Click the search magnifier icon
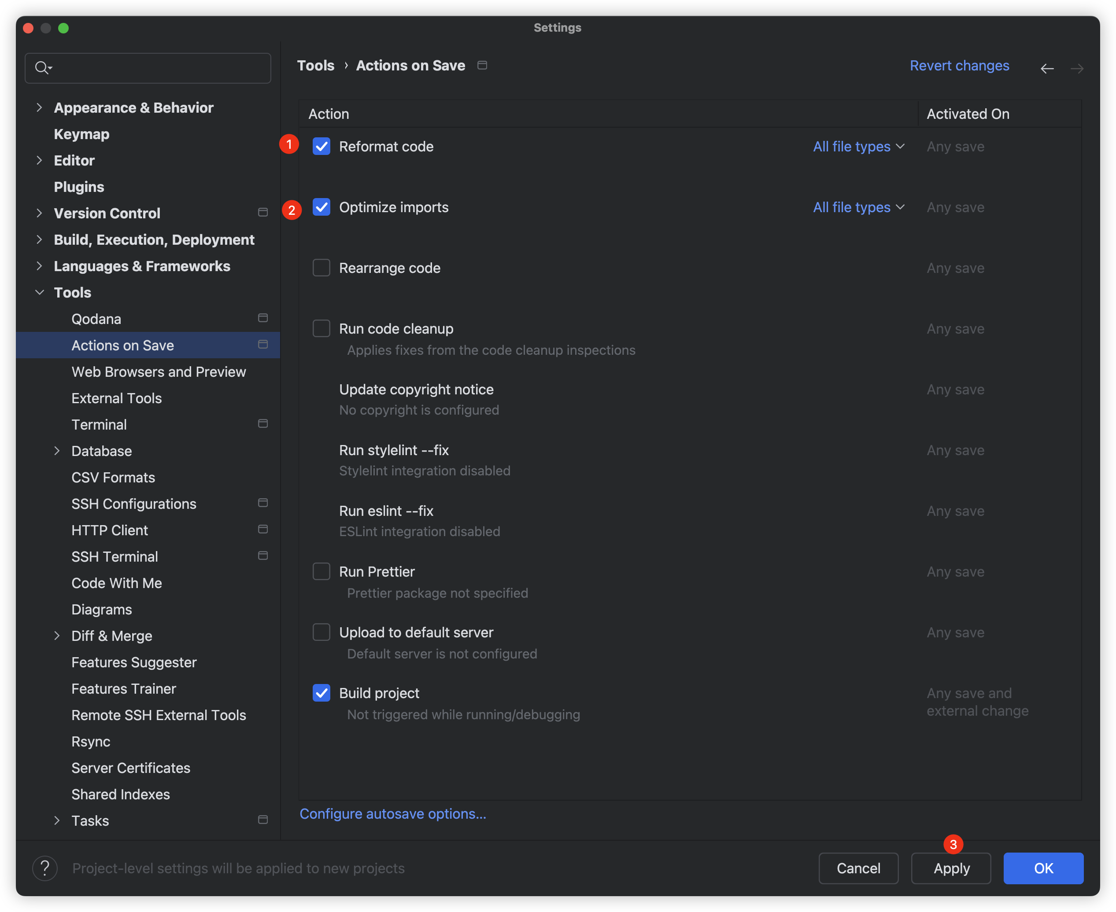This screenshot has width=1116, height=912. click(42, 68)
